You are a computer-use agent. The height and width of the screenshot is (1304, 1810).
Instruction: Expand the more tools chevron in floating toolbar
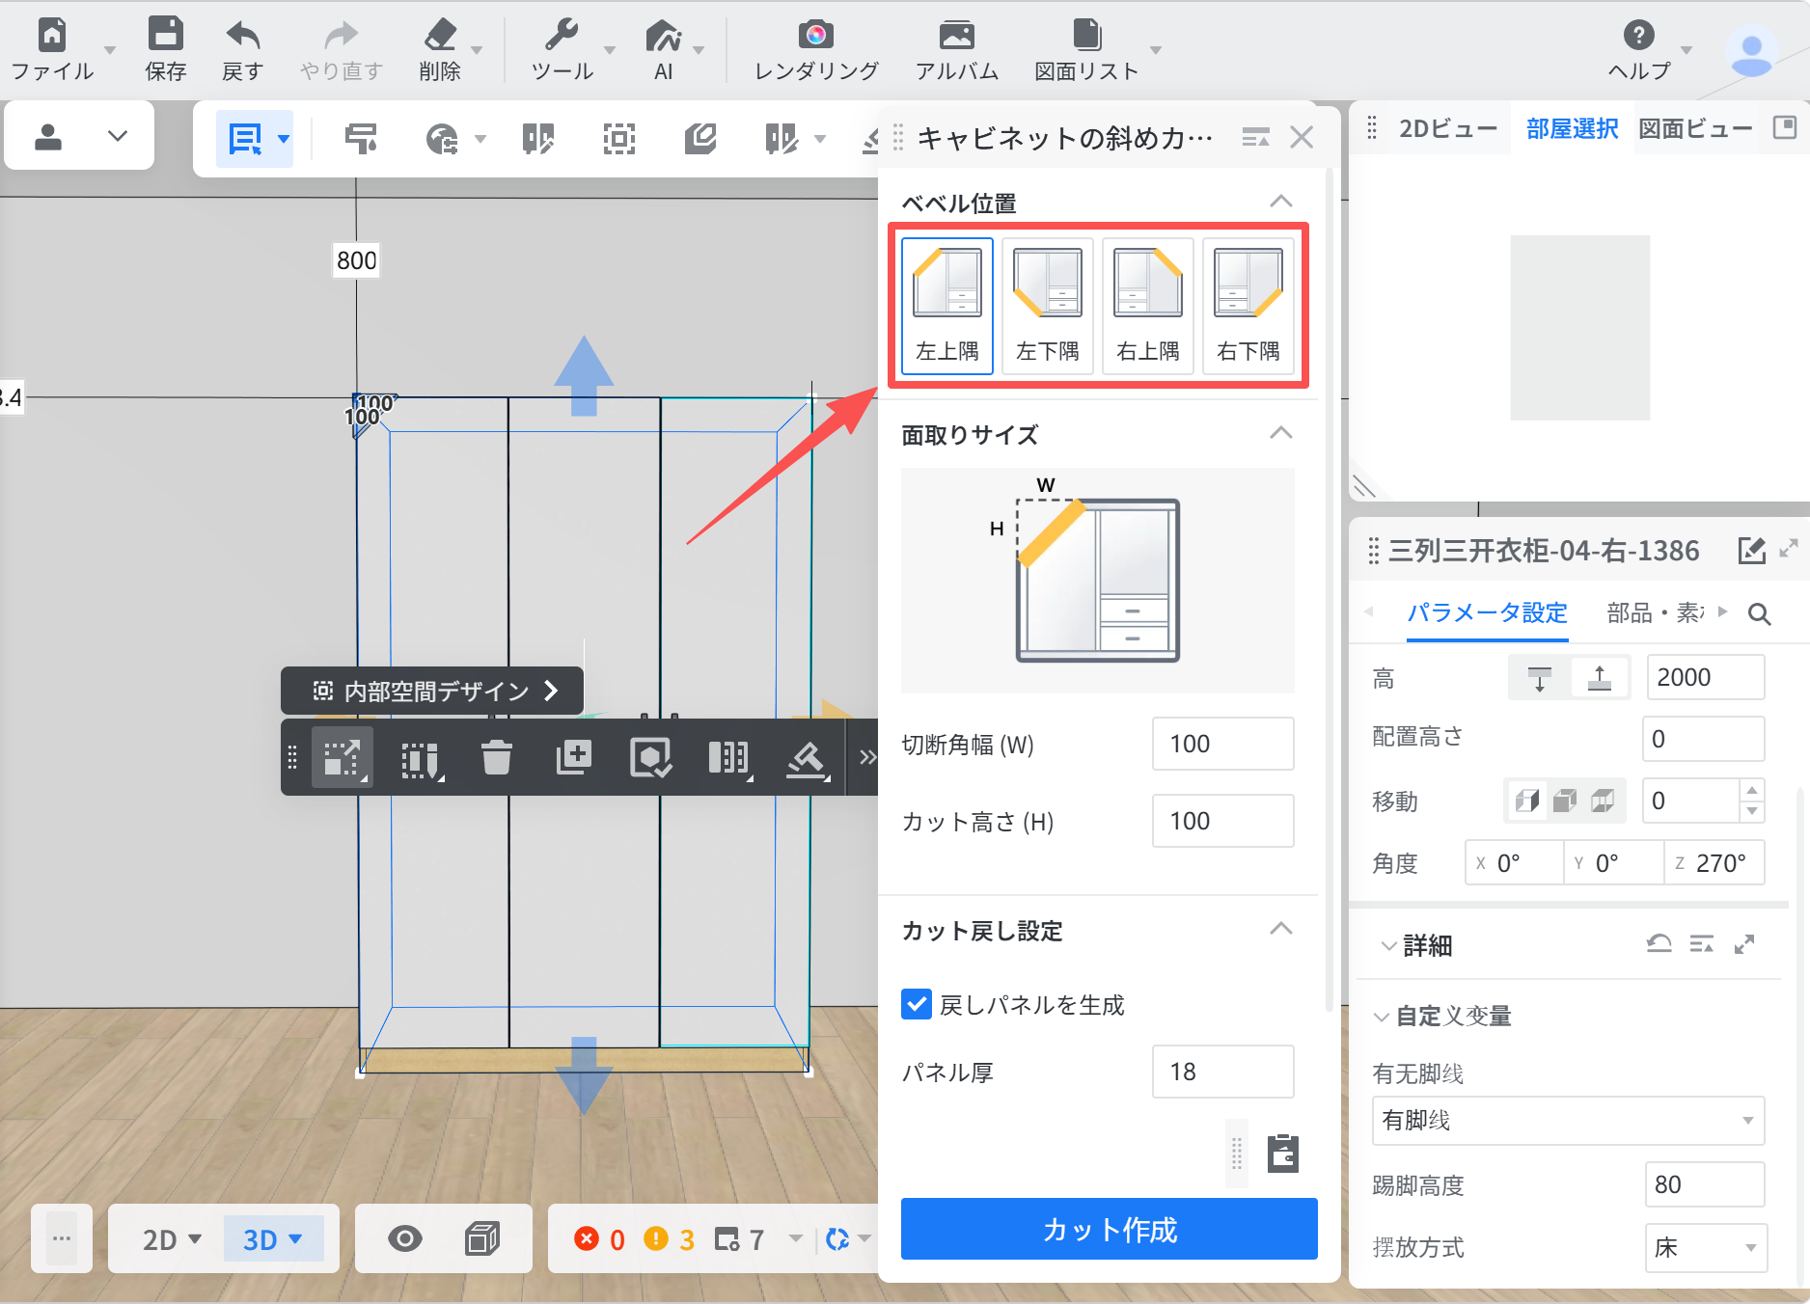coord(867,757)
